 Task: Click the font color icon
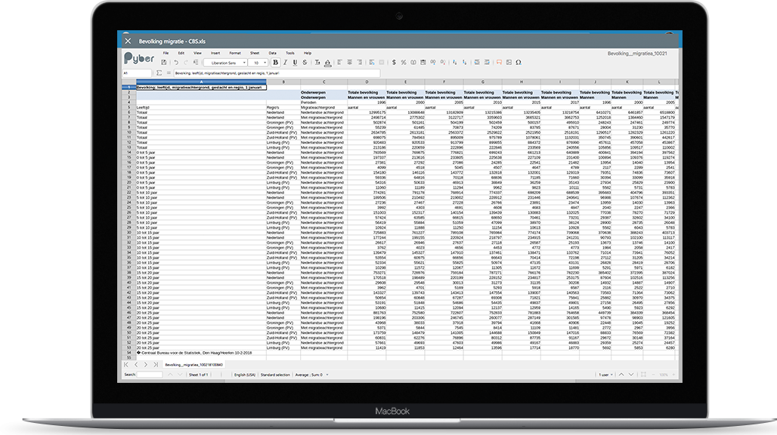[x=317, y=63]
